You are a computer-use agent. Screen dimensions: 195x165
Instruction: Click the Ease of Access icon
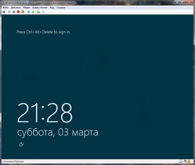click(21, 144)
